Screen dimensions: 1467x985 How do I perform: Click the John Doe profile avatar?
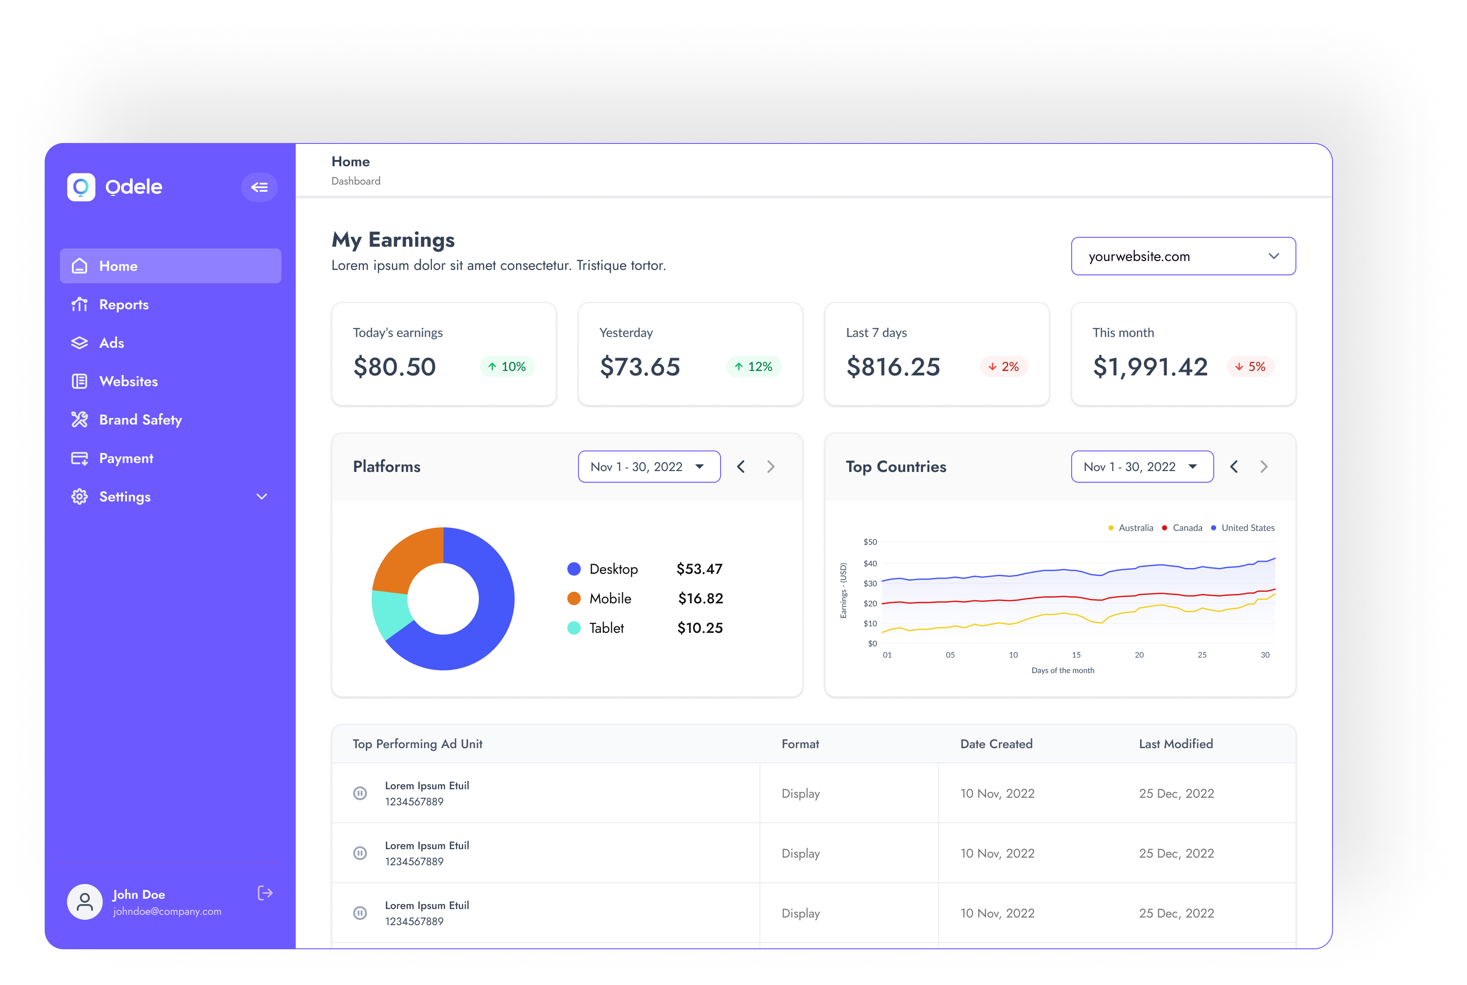[85, 902]
